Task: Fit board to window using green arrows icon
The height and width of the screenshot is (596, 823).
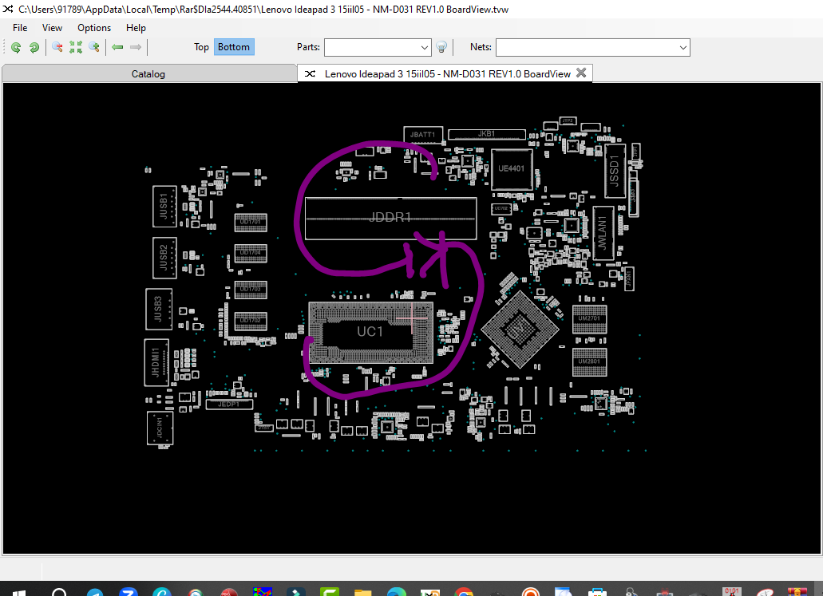Action: pos(76,47)
